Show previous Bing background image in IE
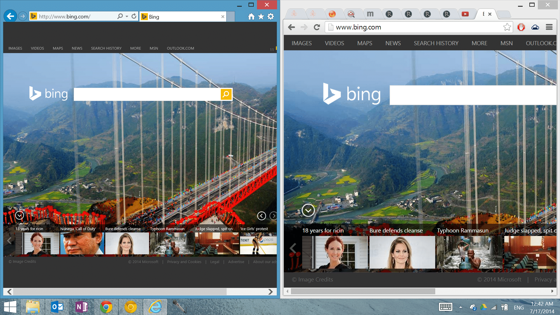The width and height of the screenshot is (560, 315). 261,216
